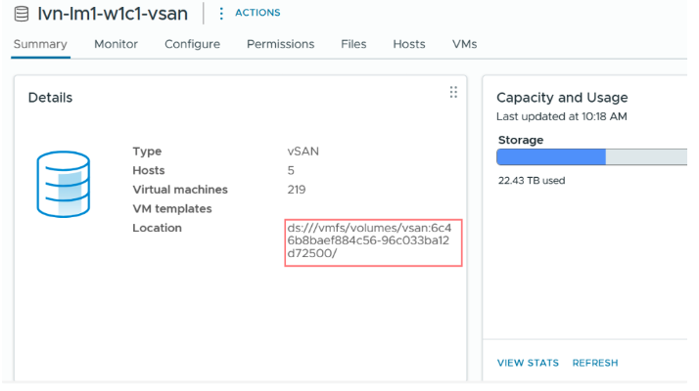Screen dimensions: 699x391
Task: Switch to the Monitor tab
Action: (x=116, y=44)
